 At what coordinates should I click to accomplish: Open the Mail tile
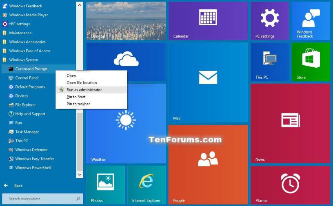point(208,82)
